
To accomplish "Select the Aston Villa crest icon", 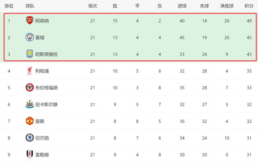I will [x=29, y=54].
